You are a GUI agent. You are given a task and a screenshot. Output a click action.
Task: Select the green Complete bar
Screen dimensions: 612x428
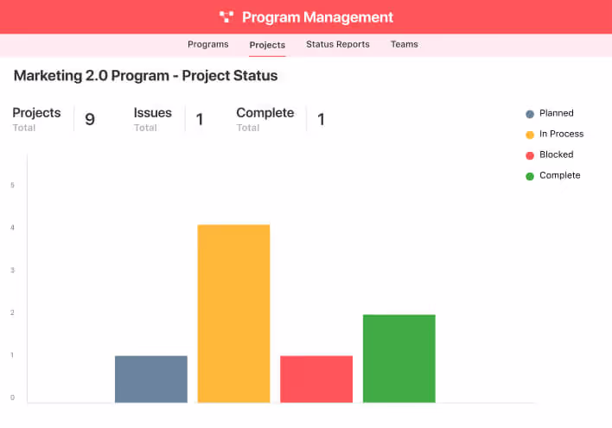coord(398,358)
